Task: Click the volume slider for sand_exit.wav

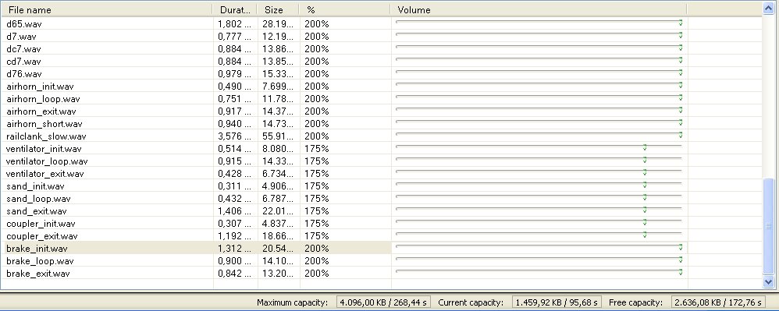Action: tap(539, 210)
